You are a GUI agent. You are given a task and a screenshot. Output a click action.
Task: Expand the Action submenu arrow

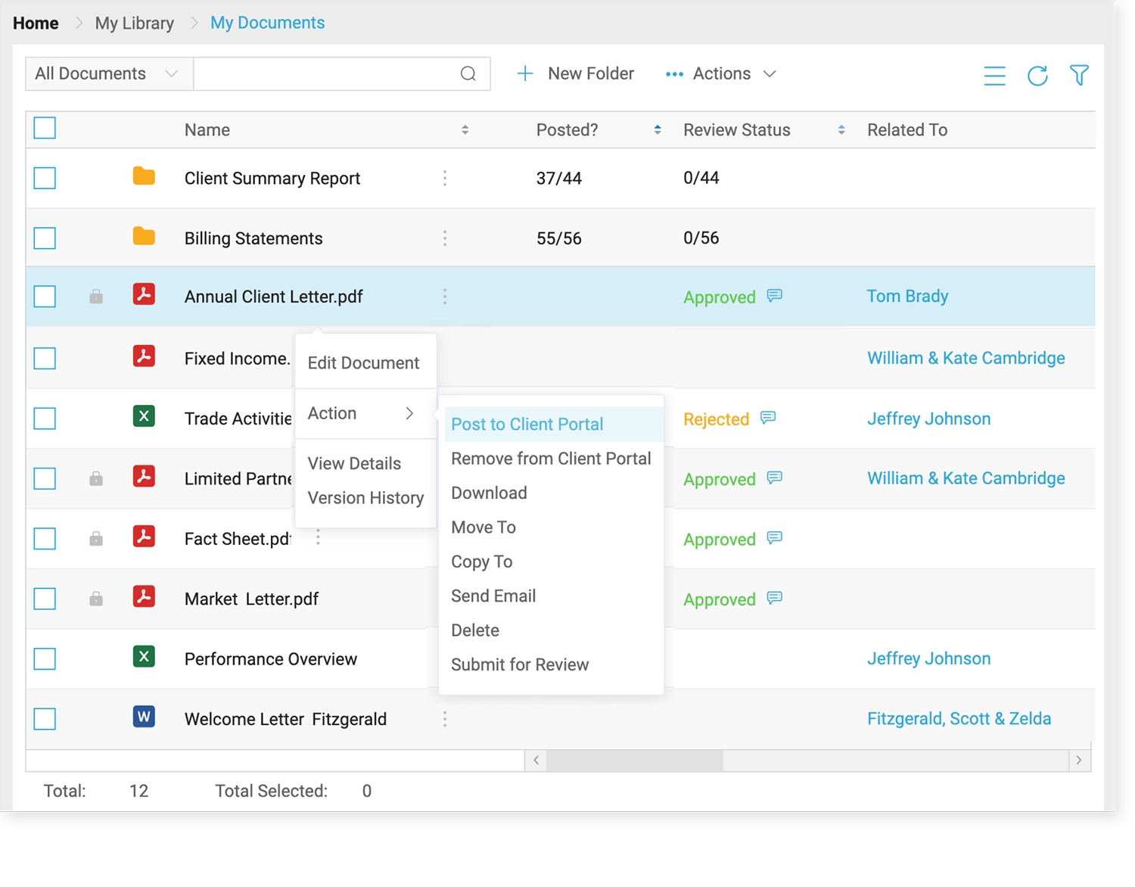pyautogui.click(x=409, y=413)
